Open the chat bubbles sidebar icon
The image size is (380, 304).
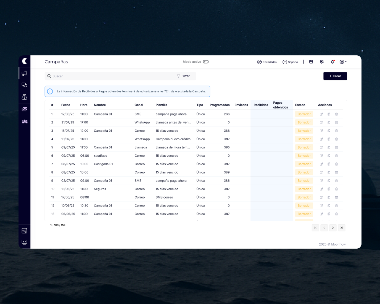click(24, 85)
